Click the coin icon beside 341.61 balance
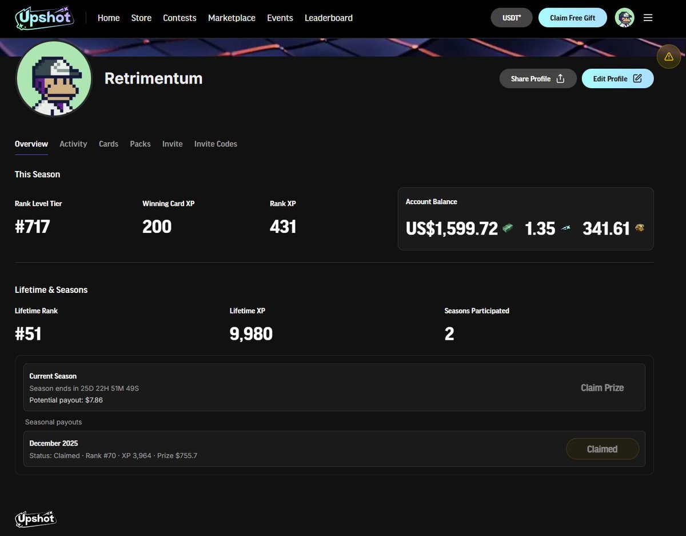Image resolution: width=686 pixels, height=536 pixels. [640, 228]
